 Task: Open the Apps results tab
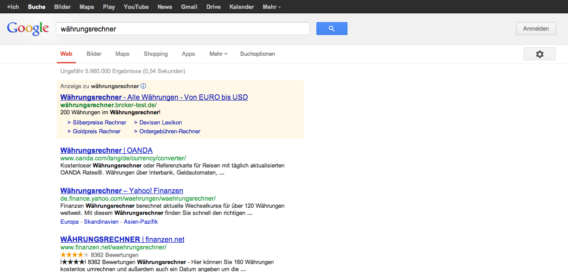point(189,54)
